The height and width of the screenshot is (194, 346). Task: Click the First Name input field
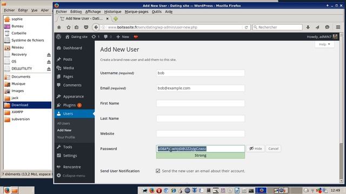[201, 103]
